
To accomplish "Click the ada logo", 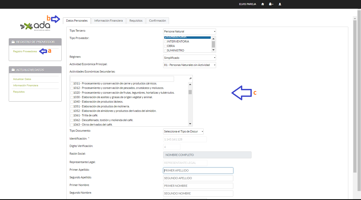I will pyautogui.click(x=35, y=26).
